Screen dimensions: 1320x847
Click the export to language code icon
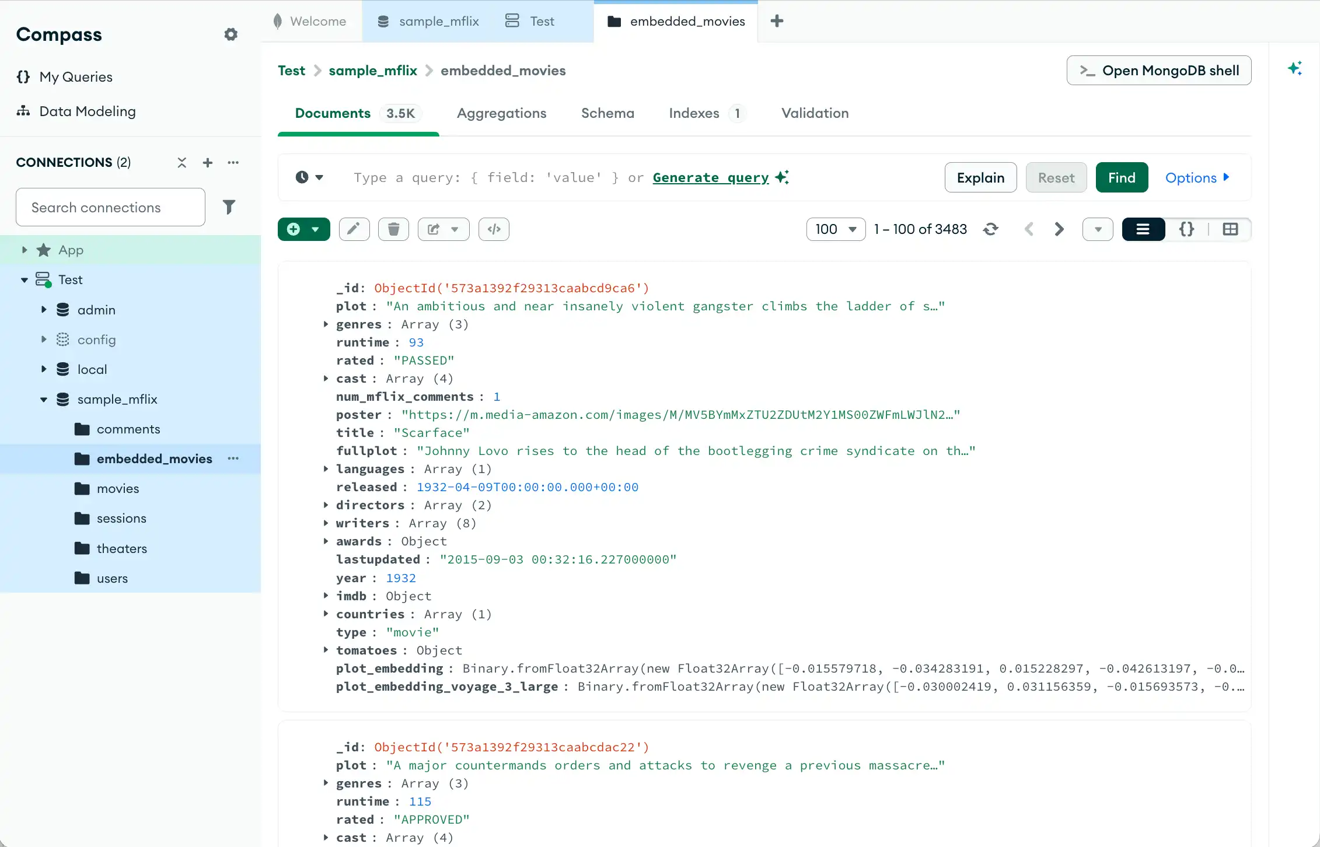494,229
